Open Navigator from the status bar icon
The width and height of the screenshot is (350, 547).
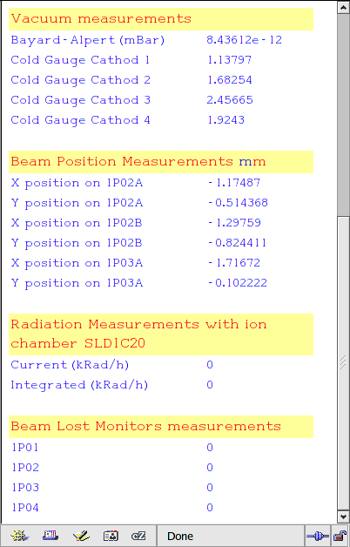pyautogui.click(x=20, y=536)
